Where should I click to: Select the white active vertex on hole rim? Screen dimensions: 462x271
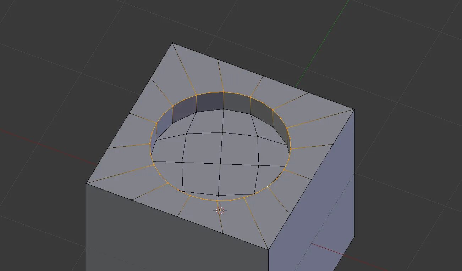(x=268, y=187)
